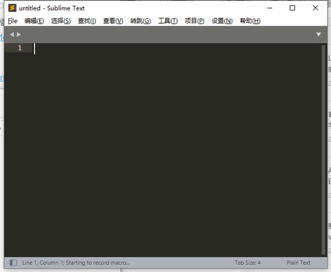The width and height of the screenshot is (331, 272).
Task: Go to next tab with right arrow
Action: (19, 34)
